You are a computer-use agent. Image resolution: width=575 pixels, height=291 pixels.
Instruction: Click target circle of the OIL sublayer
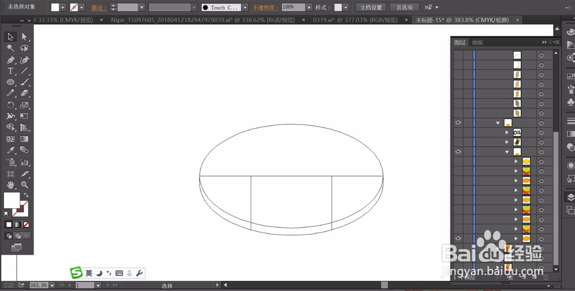[x=541, y=132]
